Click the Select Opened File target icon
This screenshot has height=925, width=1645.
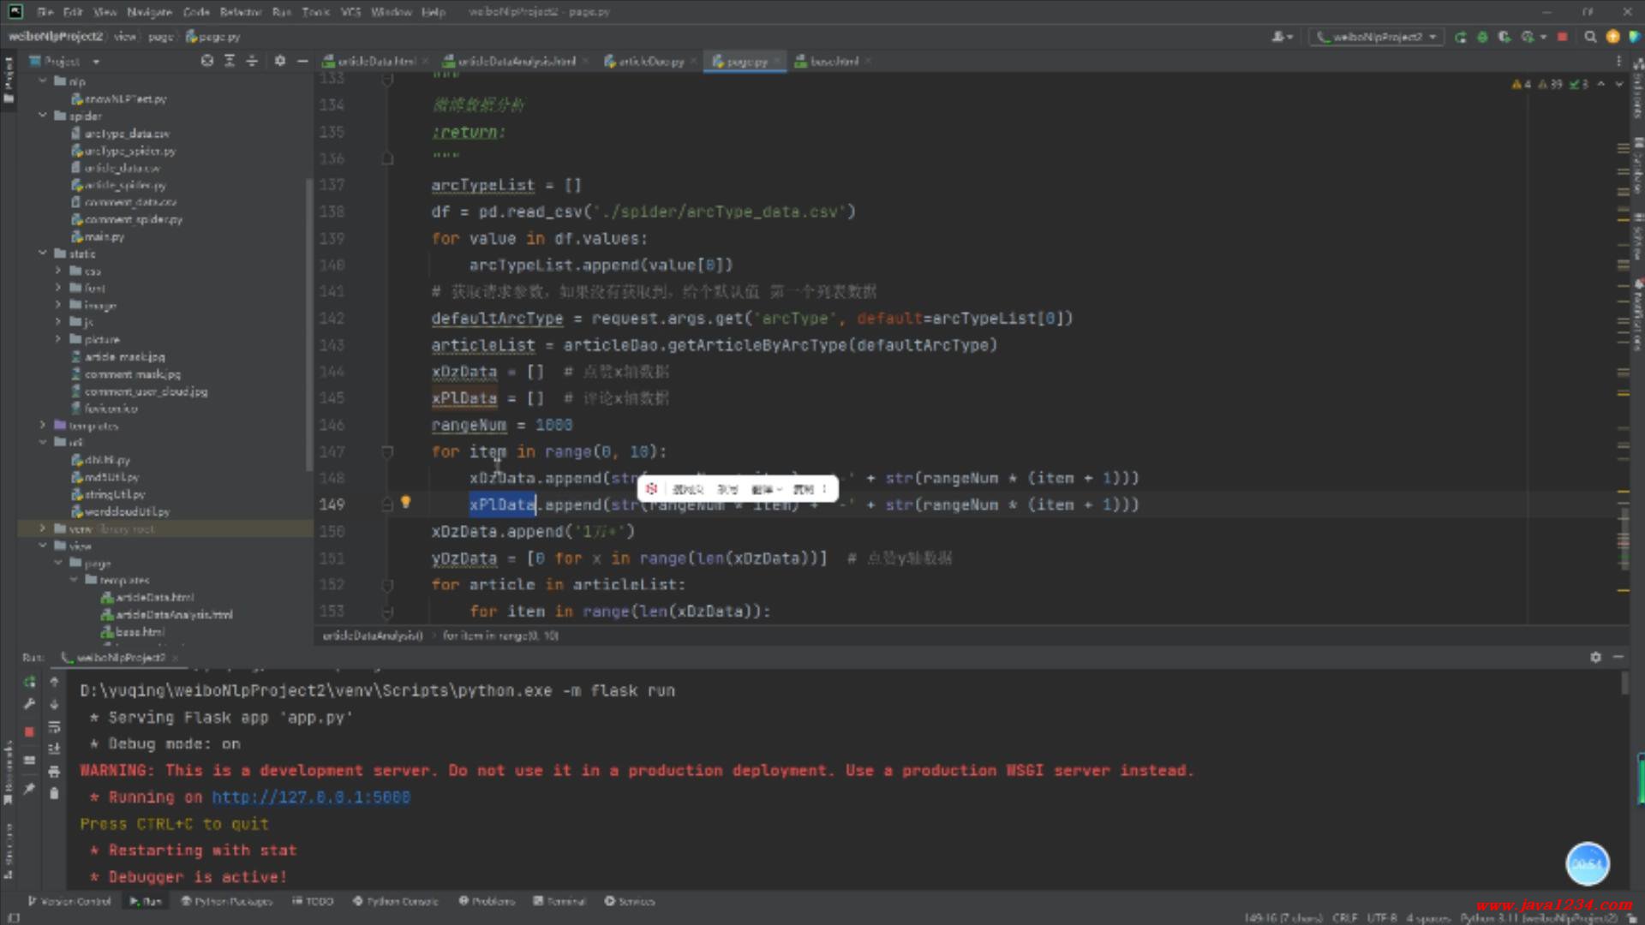coord(207,61)
